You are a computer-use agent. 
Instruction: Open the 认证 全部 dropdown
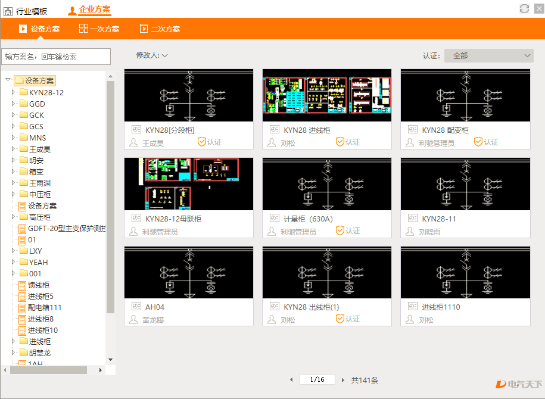coord(488,55)
